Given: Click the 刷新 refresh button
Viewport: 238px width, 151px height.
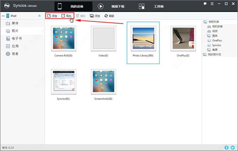Looking at the screenshot, I should coord(109,16).
